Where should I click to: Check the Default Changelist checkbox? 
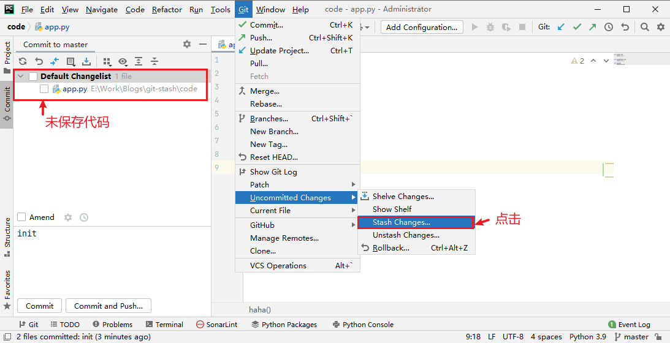33,77
